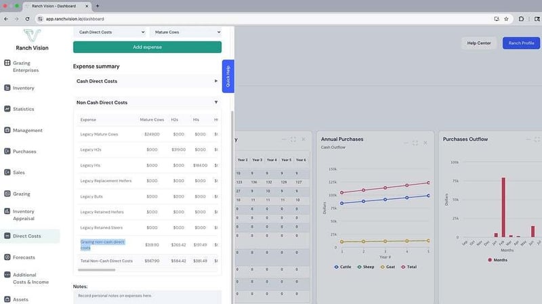Collapse the Non Cash Direct Costs section
This screenshot has height=304, width=542.
tap(215, 102)
